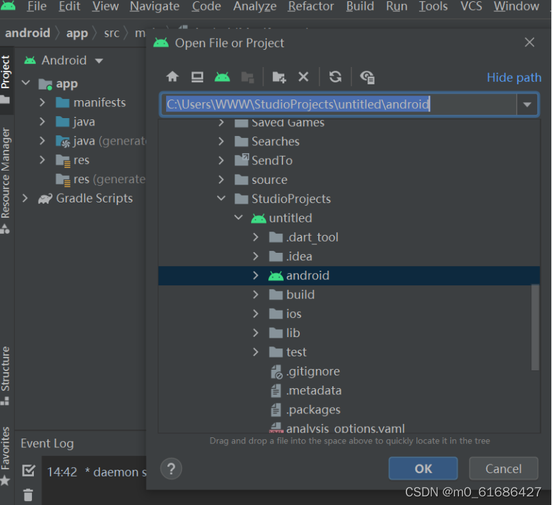The image size is (552, 505).
Task: Expand the SendTo folder
Action: tap(221, 161)
